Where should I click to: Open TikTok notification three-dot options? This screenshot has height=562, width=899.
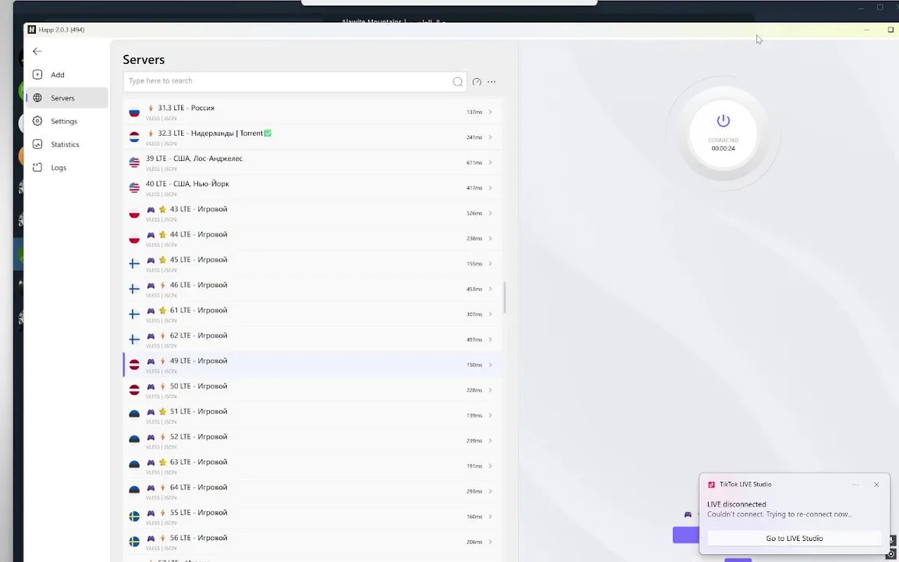click(x=855, y=485)
